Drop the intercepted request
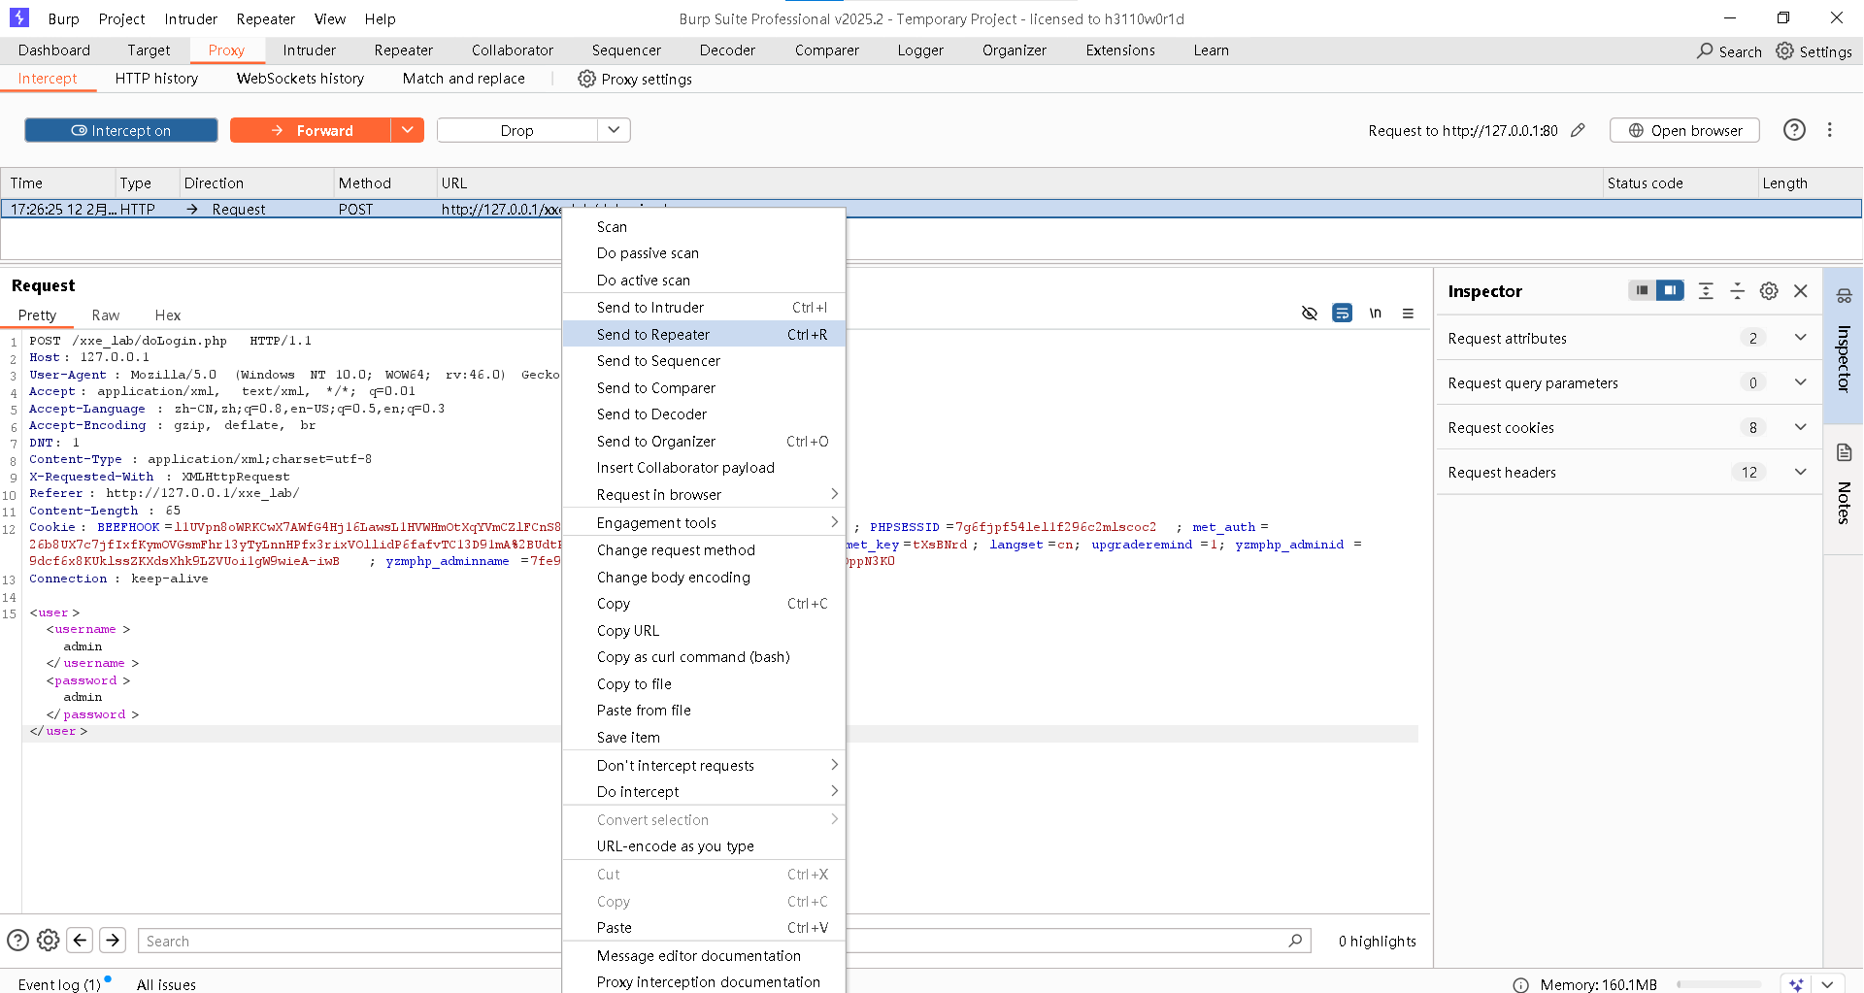 click(516, 130)
